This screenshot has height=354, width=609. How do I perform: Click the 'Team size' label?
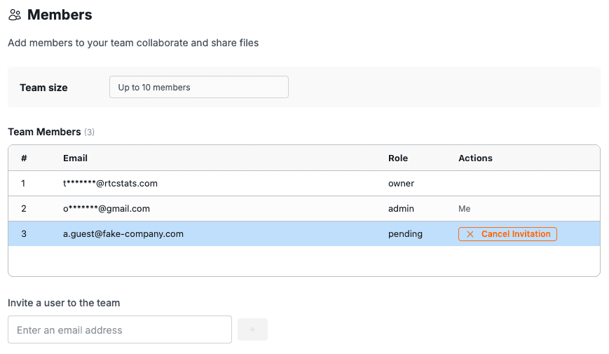click(x=43, y=88)
